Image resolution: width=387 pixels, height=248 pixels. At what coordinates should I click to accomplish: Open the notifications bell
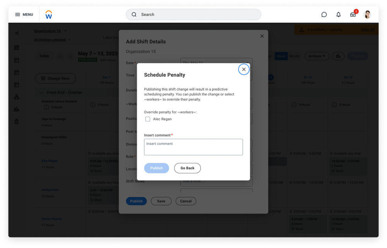pyautogui.click(x=339, y=15)
